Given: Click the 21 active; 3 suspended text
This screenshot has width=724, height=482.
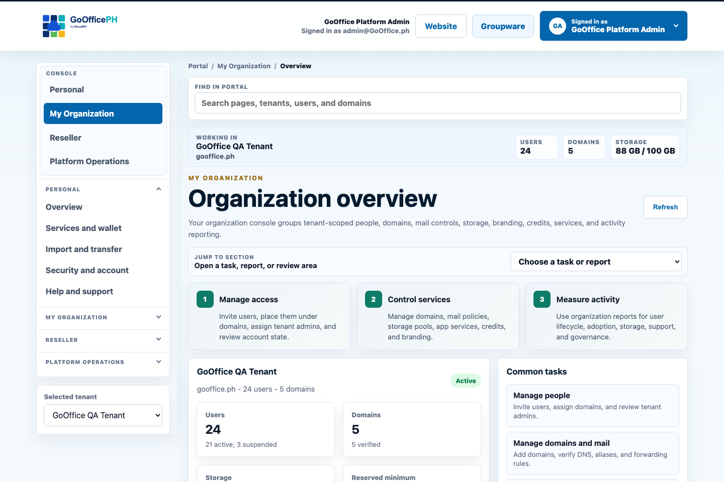Looking at the screenshot, I should pos(241,444).
